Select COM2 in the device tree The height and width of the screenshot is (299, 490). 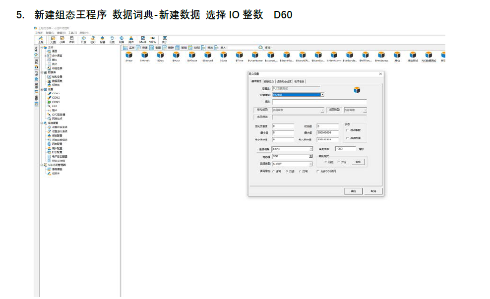pos(56,98)
